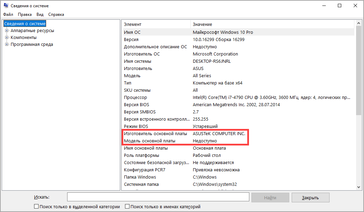Select the Имя ОС row

238,32
